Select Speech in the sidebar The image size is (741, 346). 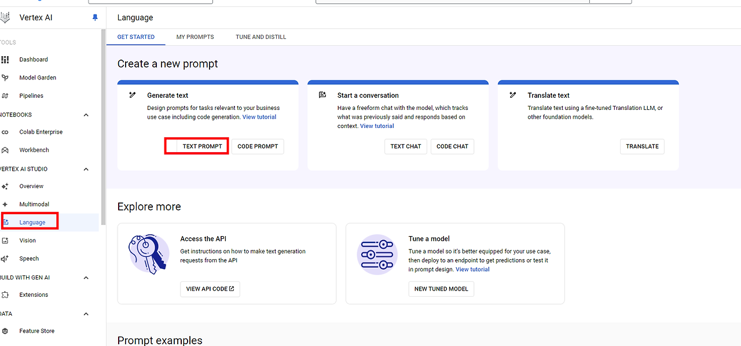pos(29,259)
